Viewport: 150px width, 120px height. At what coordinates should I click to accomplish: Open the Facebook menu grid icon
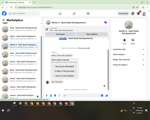[133, 13]
